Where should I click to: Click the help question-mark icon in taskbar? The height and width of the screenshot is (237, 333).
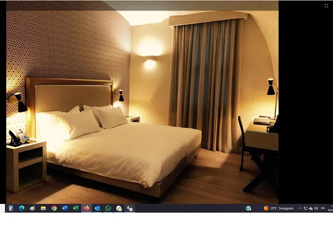tap(248, 209)
